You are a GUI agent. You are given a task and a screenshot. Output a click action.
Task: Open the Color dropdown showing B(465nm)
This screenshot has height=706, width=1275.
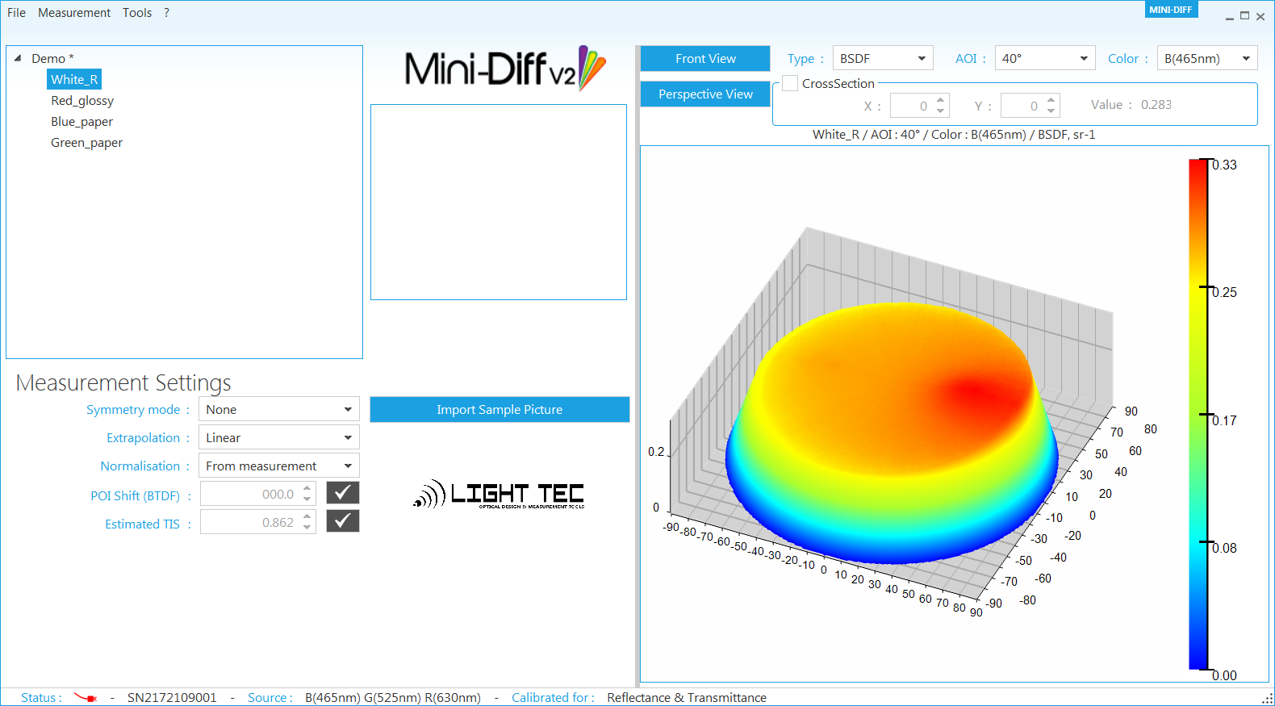pos(1207,58)
